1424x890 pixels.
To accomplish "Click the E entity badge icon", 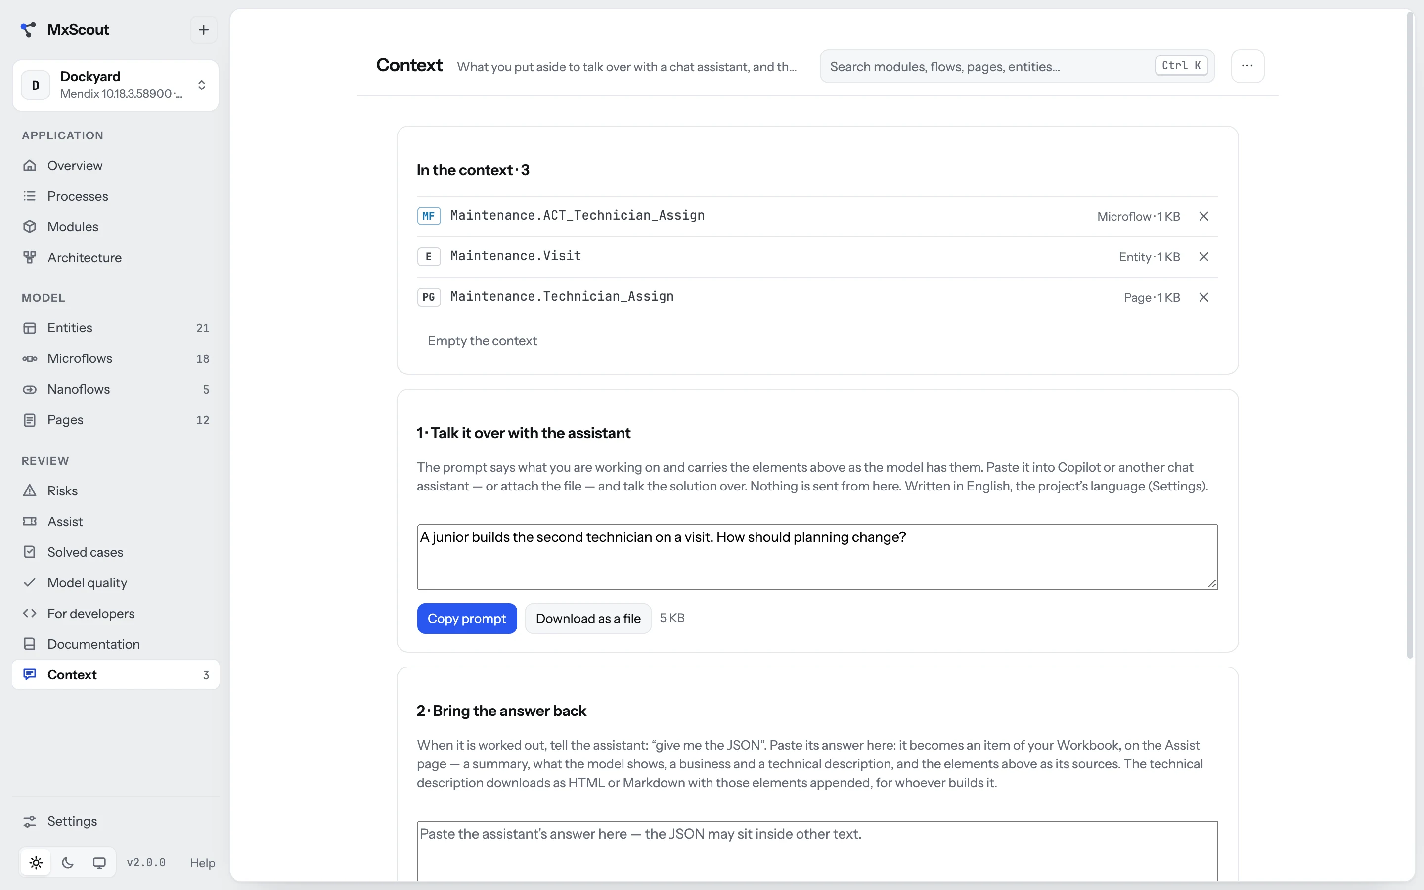I will pyautogui.click(x=428, y=257).
